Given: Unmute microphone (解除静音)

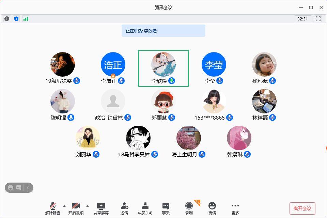Looking at the screenshot, I should coord(52,208).
